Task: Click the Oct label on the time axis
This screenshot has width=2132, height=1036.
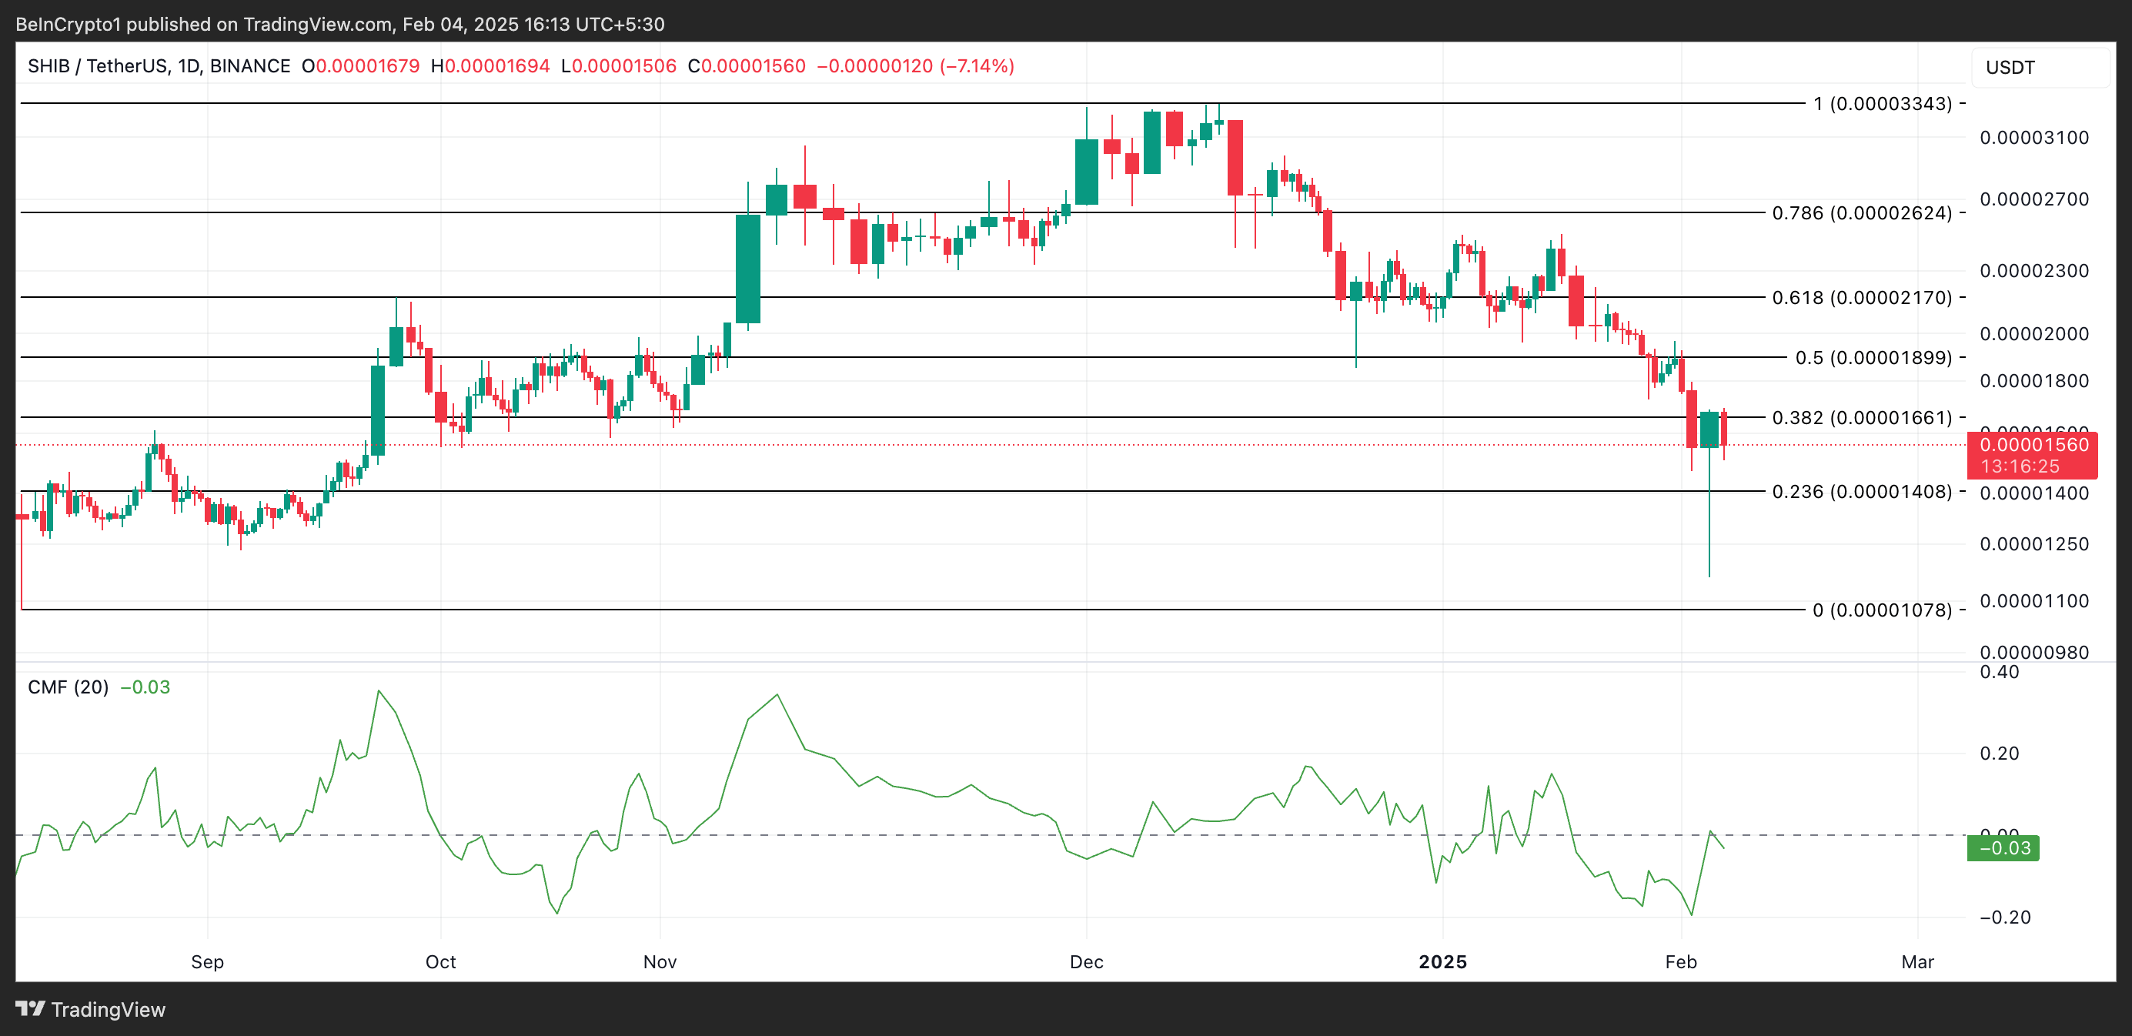Action: click(x=440, y=961)
